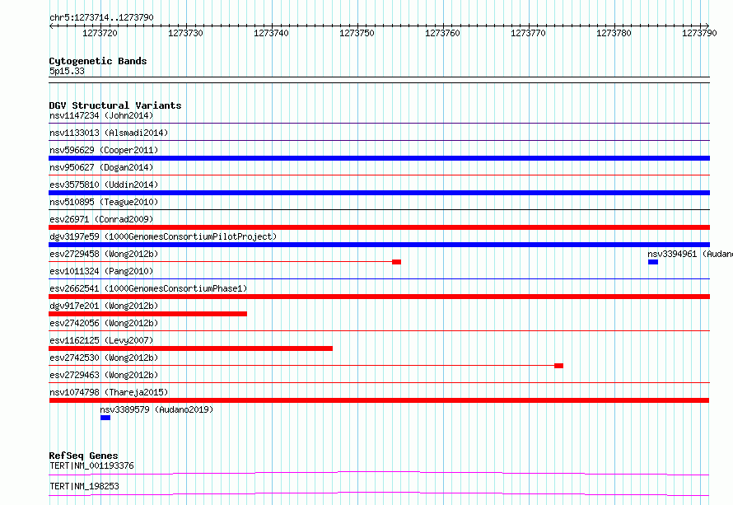Click dgv3197e59 (1000GenomesConsortiumPilotProject) label
Screen dimensions: 733x505
[x=163, y=236]
